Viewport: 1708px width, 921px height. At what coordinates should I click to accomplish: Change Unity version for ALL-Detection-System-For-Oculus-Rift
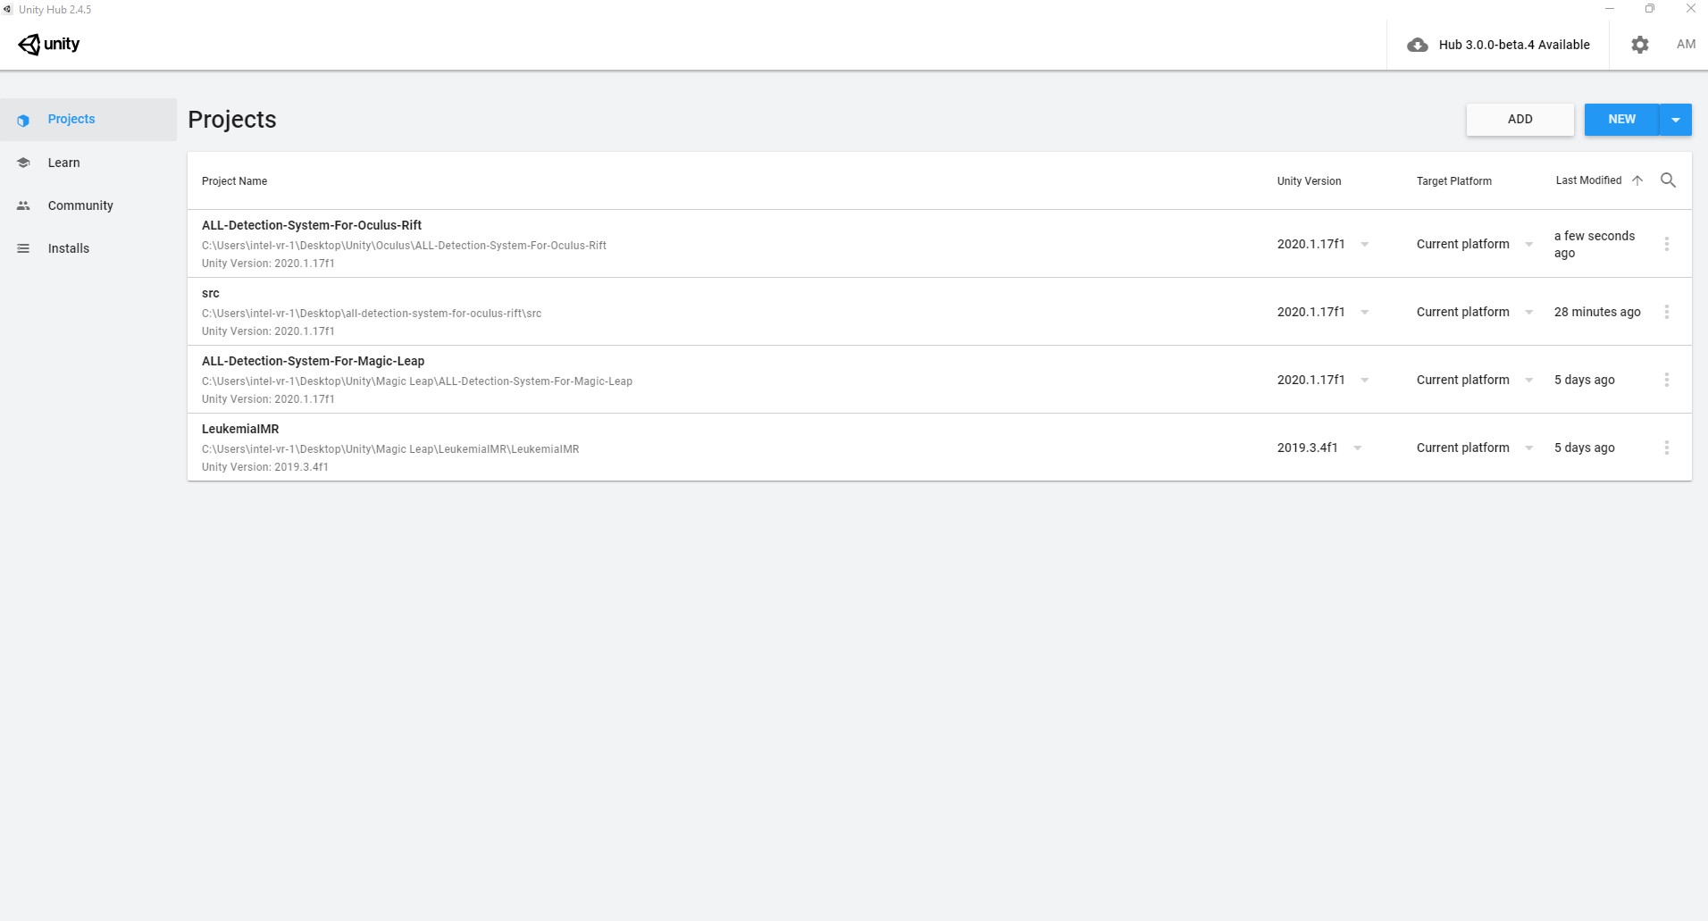click(1323, 244)
